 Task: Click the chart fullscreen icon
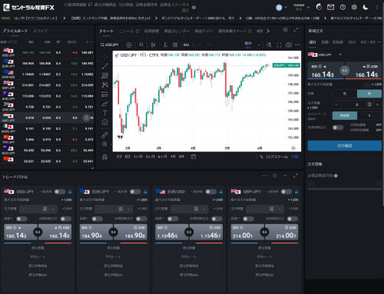pyautogui.click(x=279, y=45)
